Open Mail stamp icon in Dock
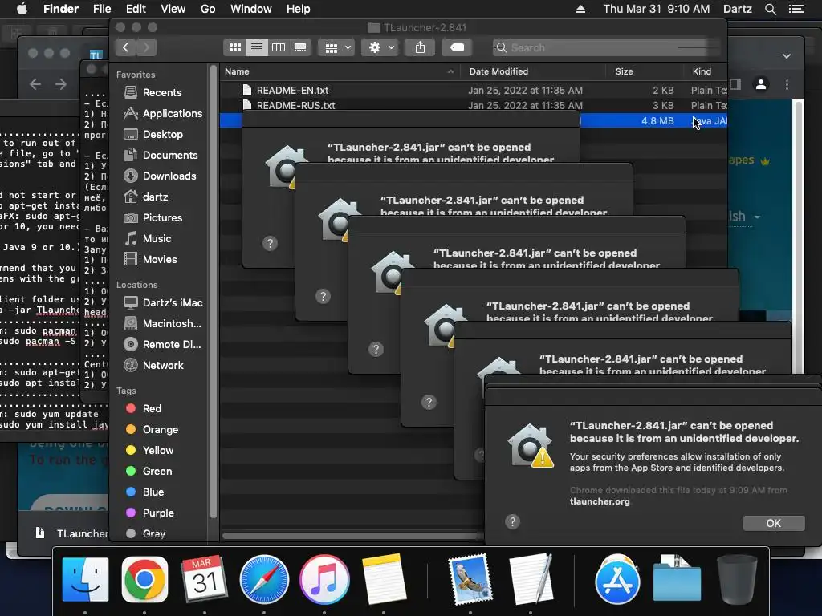The width and height of the screenshot is (822, 616). [x=470, y=579]
